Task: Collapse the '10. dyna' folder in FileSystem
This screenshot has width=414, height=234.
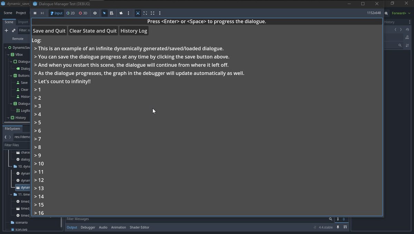Action: 11,166
